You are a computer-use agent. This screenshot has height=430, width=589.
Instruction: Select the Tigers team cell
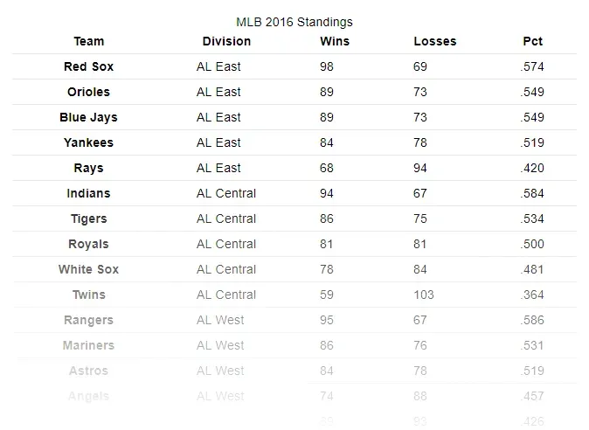[x=89, y=218]
